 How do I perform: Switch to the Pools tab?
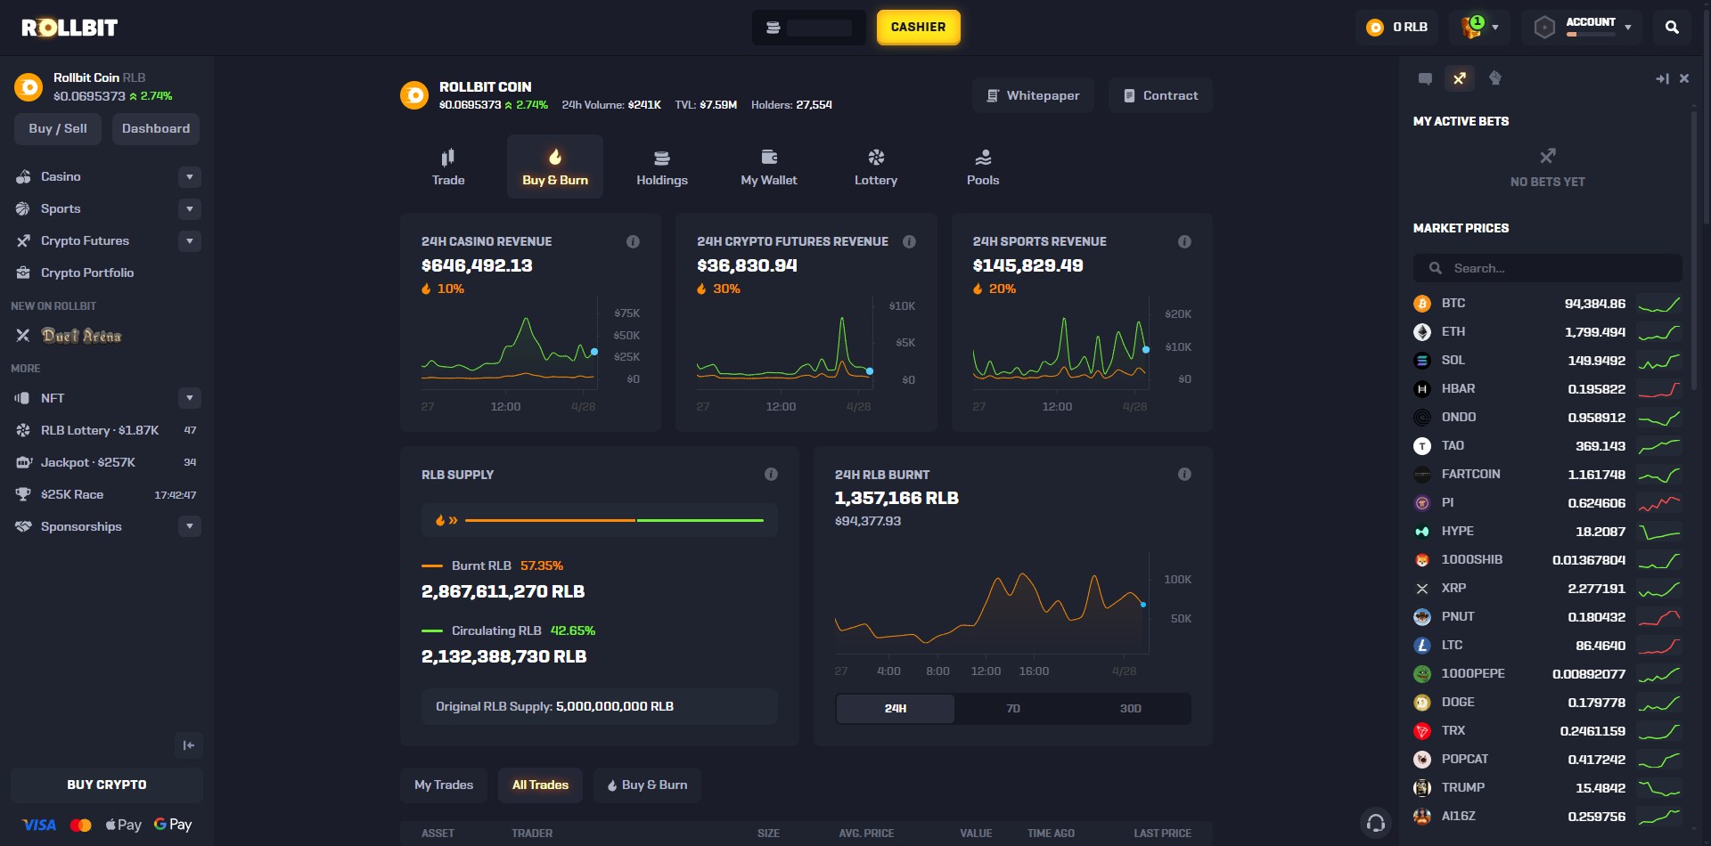coord(983,167)
